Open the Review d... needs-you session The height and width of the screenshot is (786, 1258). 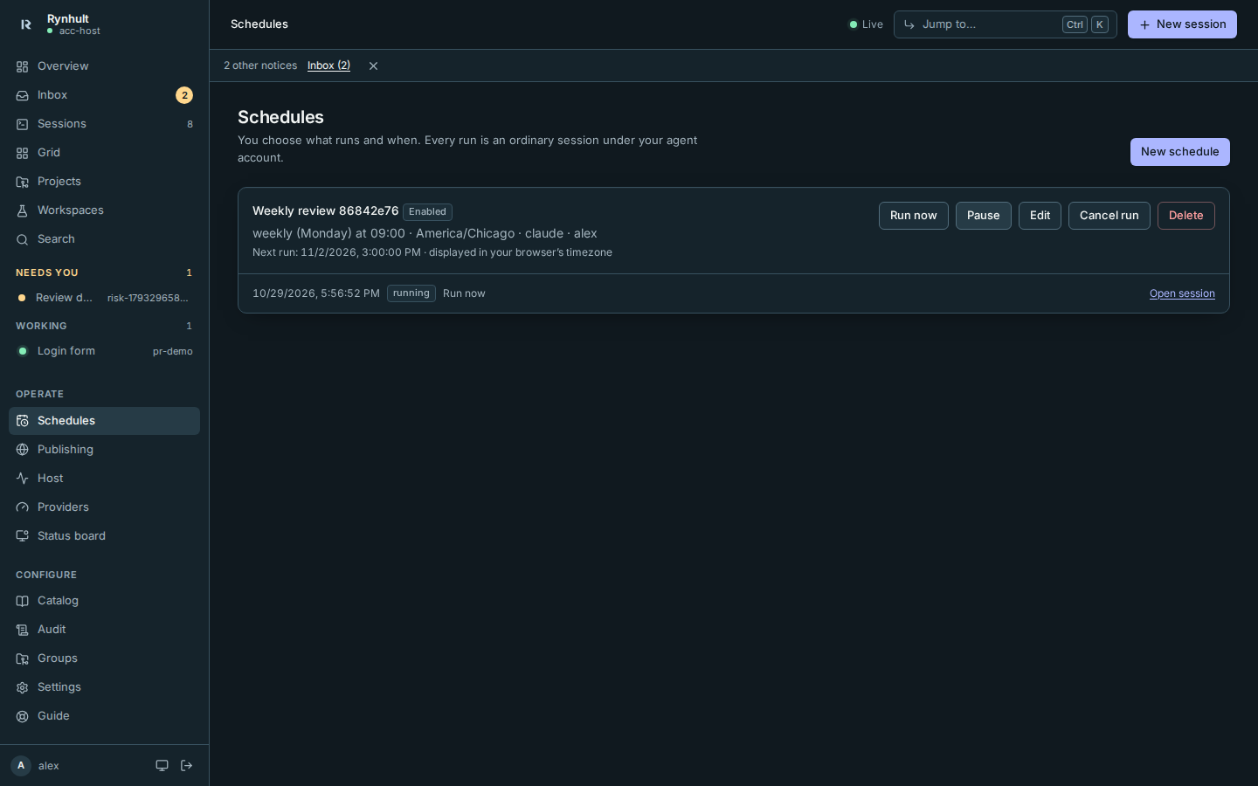[x=104, y=298]
